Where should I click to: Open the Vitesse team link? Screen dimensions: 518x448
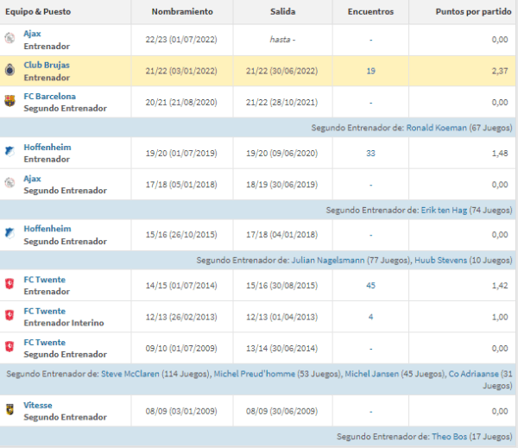(38, 406)
